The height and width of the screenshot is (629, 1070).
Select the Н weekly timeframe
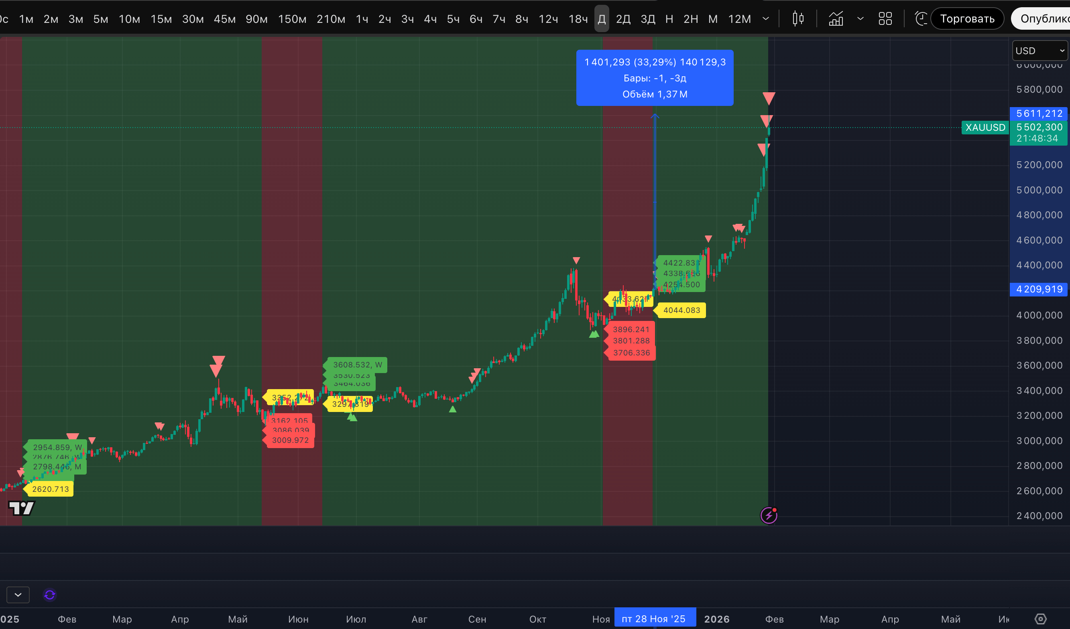pyautogui.click(x=669, y=19)
